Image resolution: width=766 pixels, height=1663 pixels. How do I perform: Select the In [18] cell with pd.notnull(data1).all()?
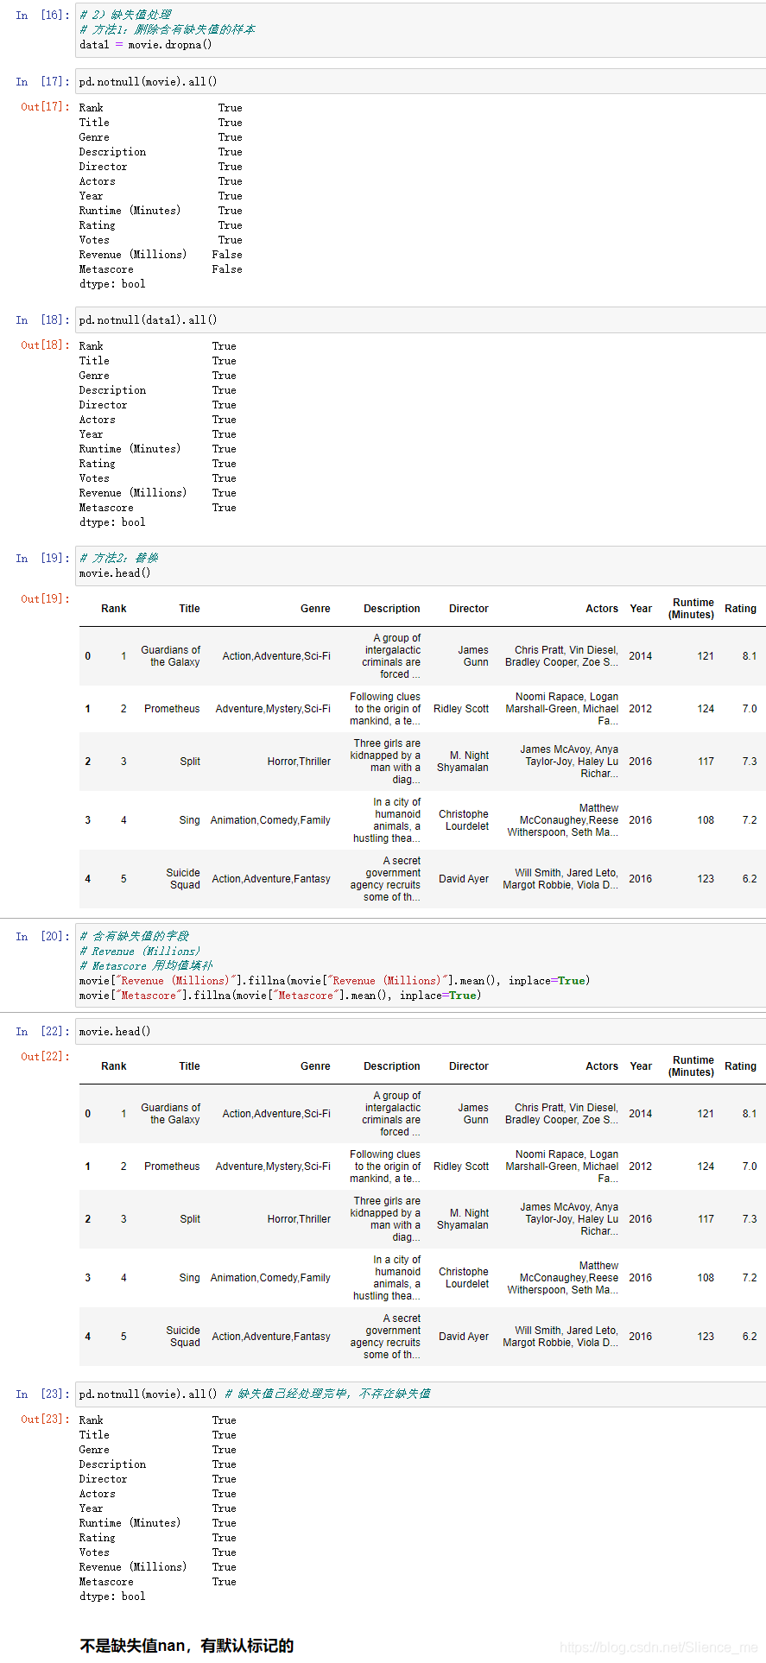point(421,319)
